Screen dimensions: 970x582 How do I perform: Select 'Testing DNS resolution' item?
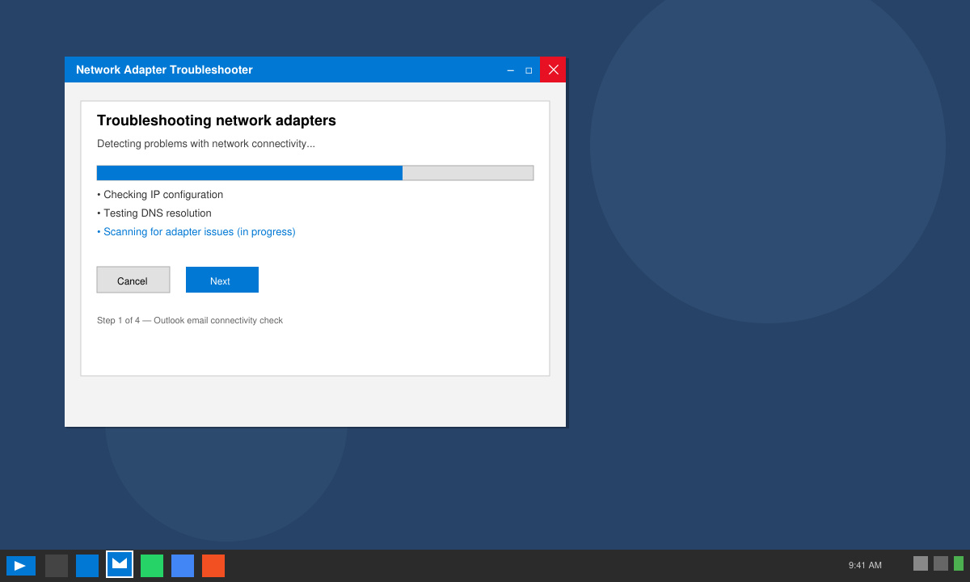[x=154, y=213]
